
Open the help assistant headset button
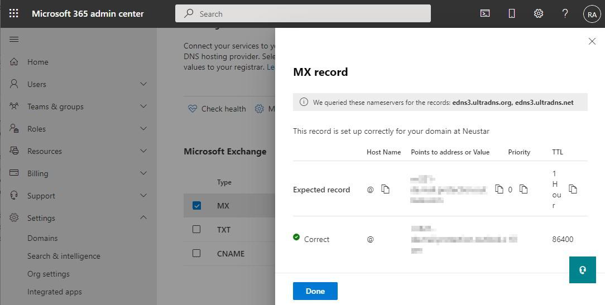[x=582, y=270]
